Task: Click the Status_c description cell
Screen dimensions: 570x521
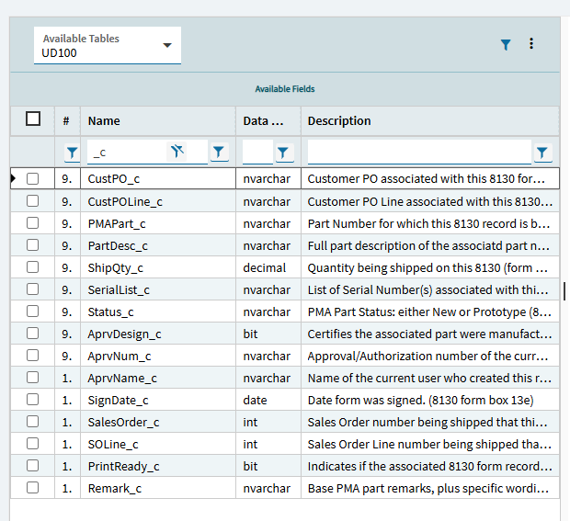Action: tap(428, 311)
